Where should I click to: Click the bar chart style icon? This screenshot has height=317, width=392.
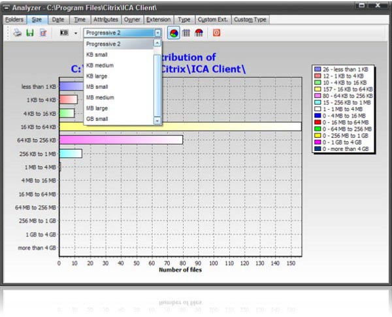[186, 32]
